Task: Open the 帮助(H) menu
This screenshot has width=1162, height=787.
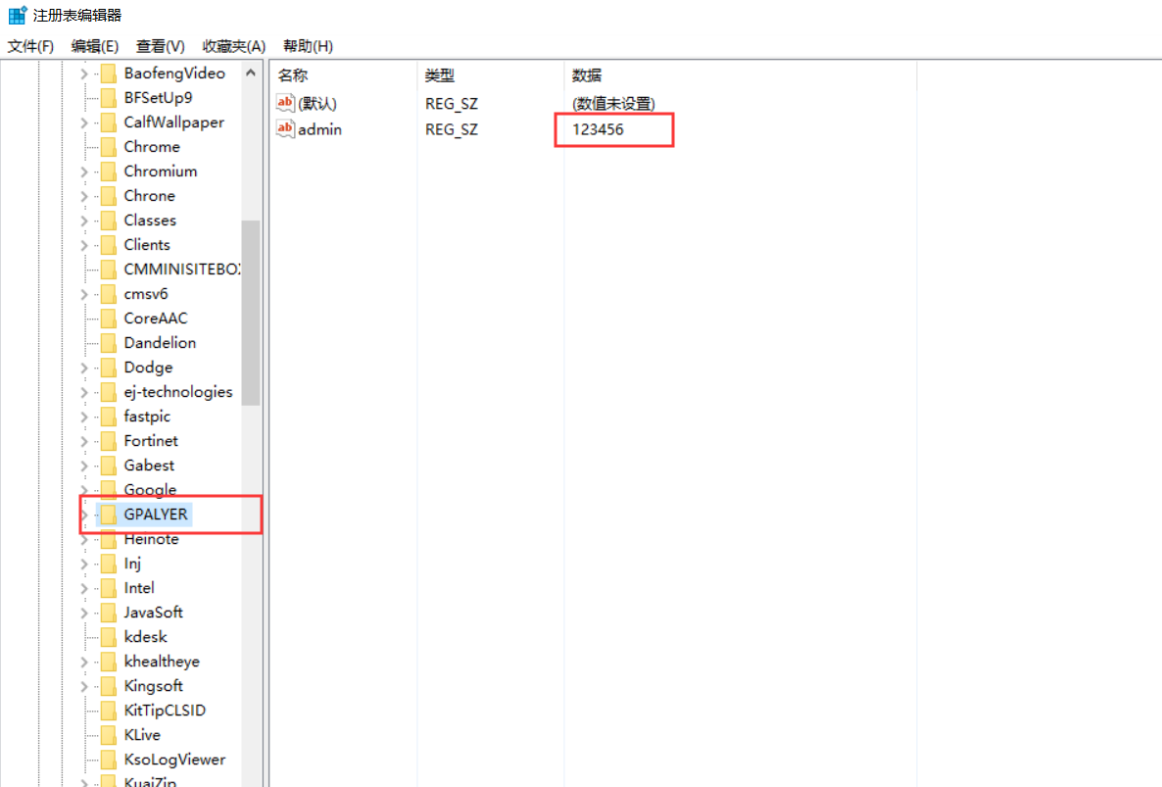Action: click(x=309, y=46)
